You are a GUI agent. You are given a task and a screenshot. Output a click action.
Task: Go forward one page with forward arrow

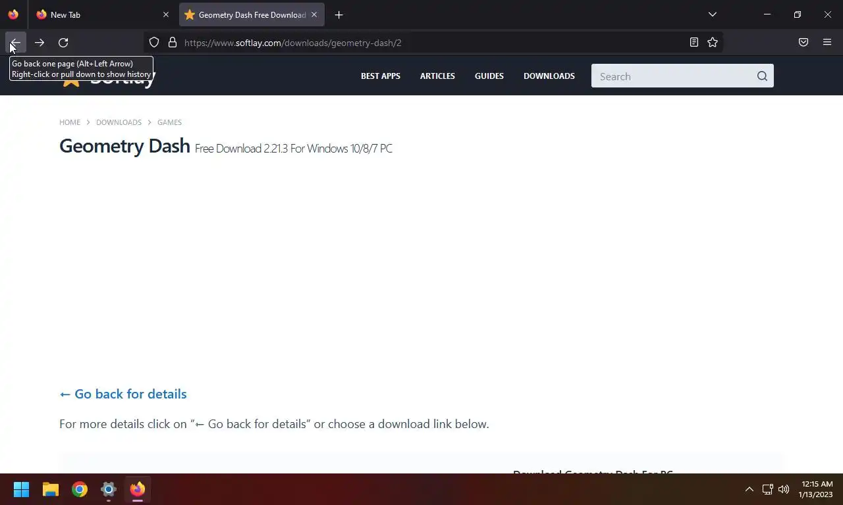pos(40,43)
